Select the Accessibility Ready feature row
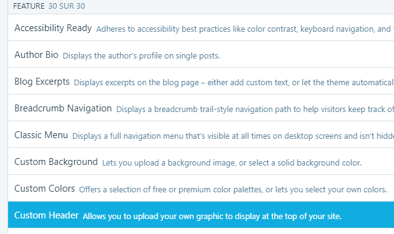Viewport: 394px width, 234px height. coord(201,27)
